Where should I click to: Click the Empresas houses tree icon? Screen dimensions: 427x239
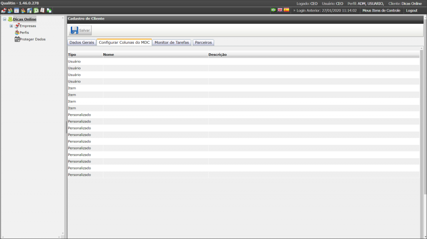pos(17,26)
